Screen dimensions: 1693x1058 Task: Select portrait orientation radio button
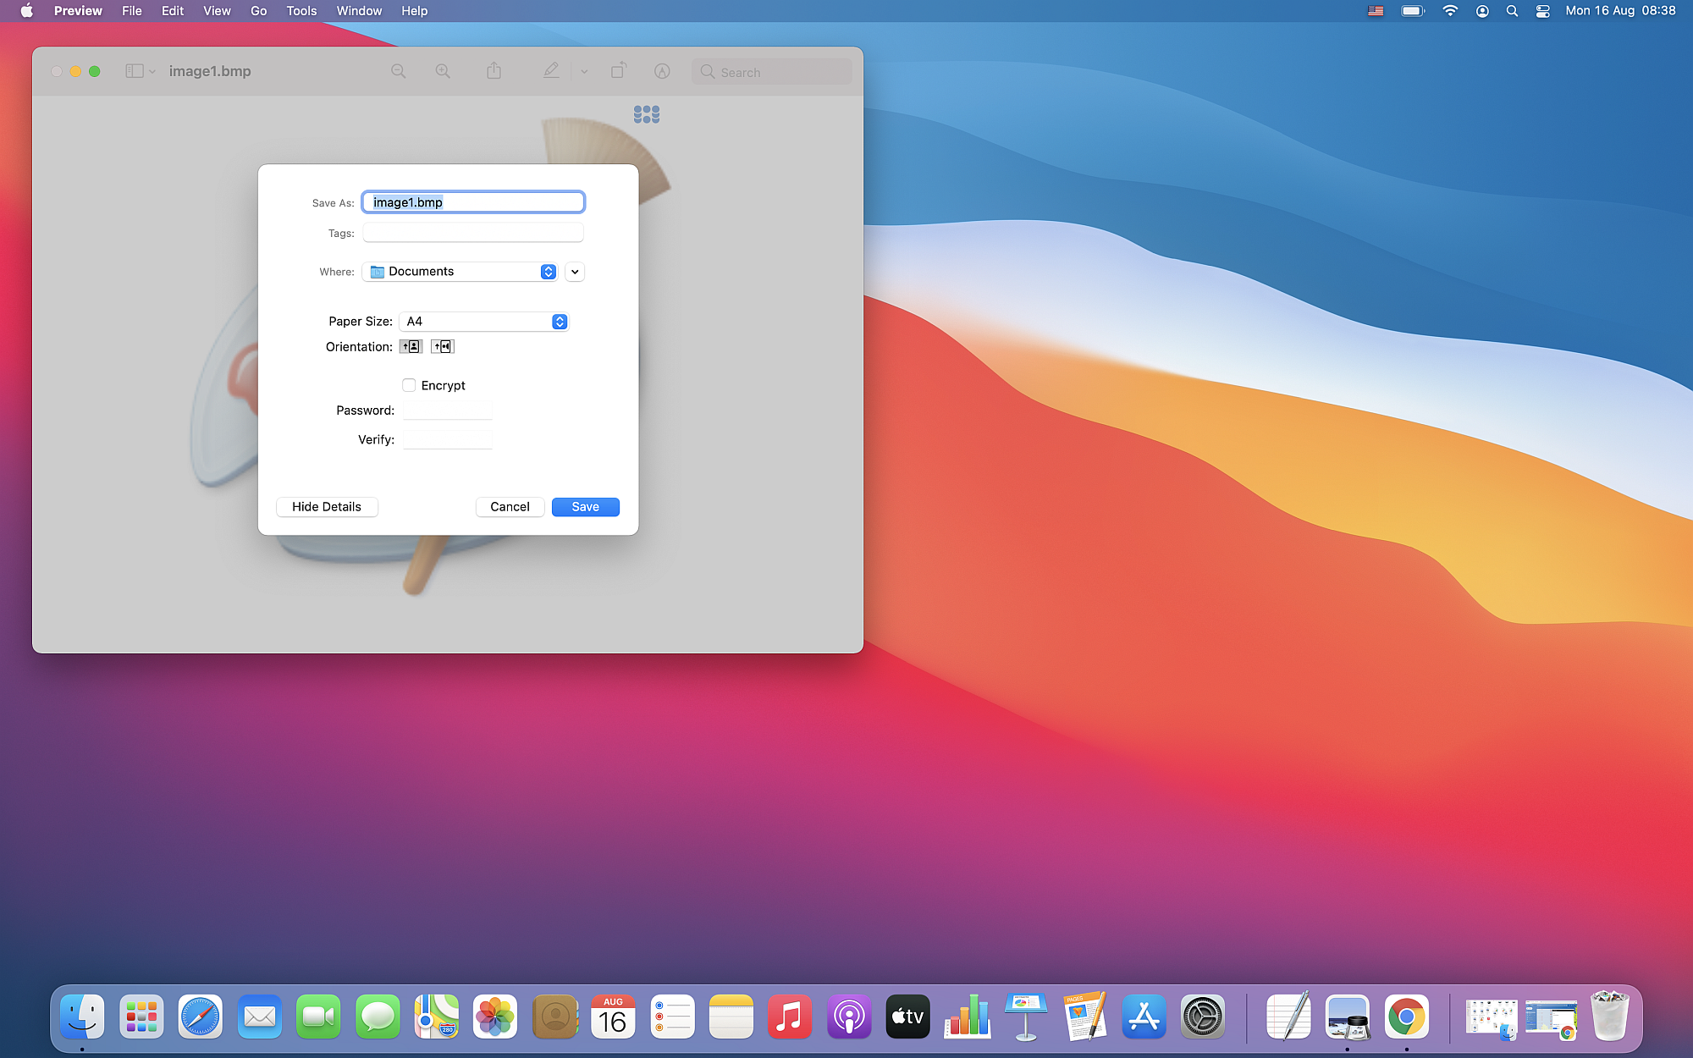(412, 346)
